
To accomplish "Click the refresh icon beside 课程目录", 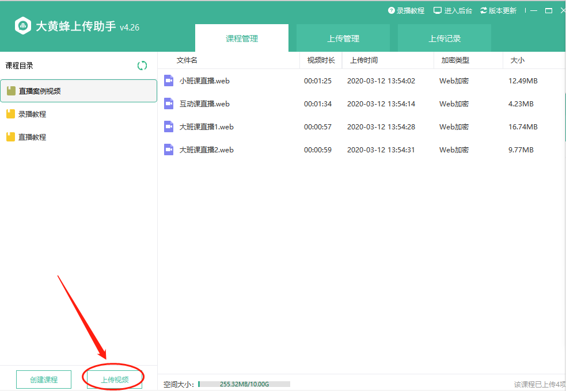I will [x=142, y=66].
